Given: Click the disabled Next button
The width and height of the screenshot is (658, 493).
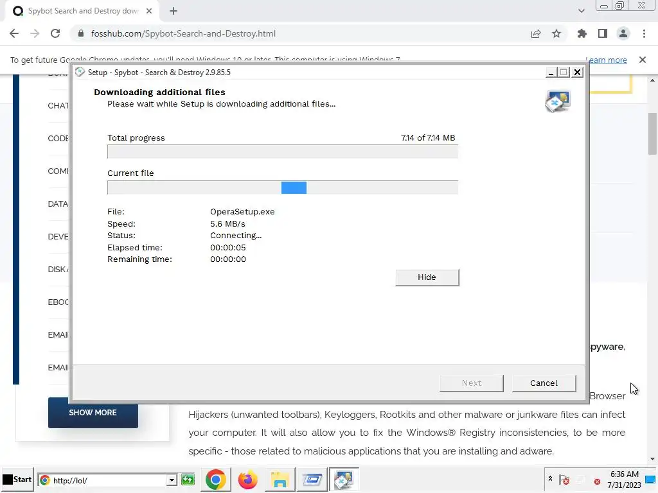Looking at the screenshot, I should point(472,383).
